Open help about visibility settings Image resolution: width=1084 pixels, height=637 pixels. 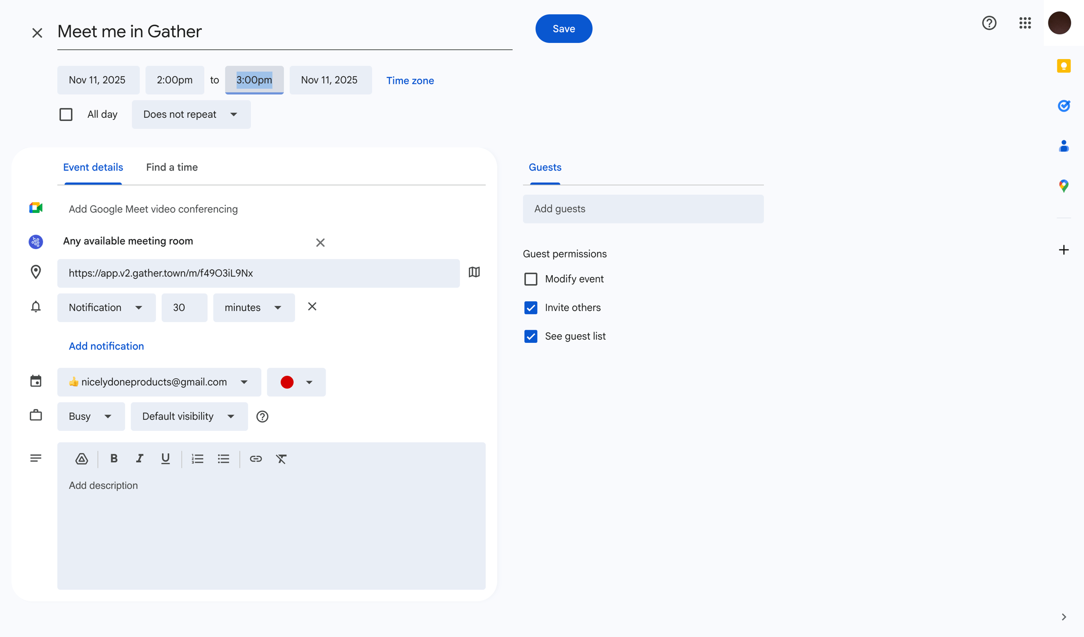pyautogui.click(x=262, y=416)
